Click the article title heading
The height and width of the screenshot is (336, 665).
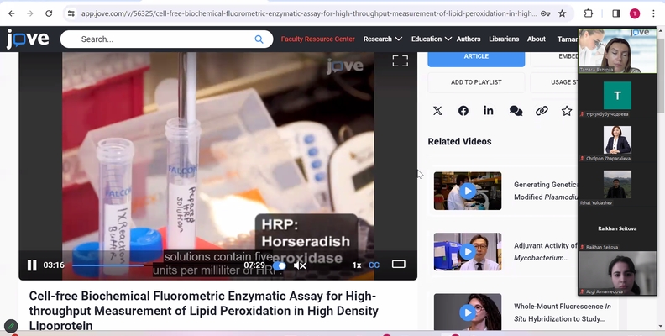pyautogui.click(x=203, y=311)
